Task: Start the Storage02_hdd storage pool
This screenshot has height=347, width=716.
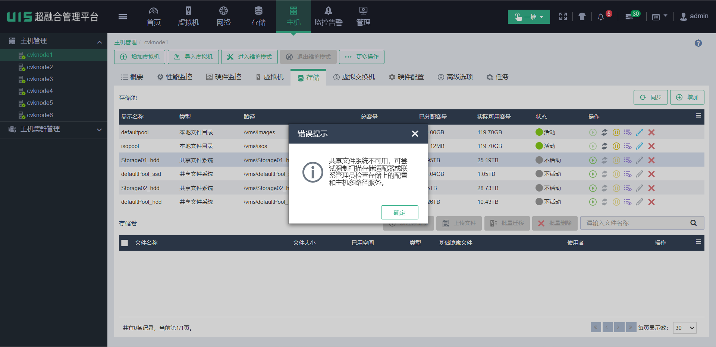Action: [593, 188]
